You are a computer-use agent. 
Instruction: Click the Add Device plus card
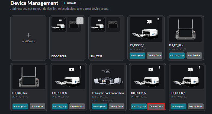pyautogui.click(x=28, y=38)
